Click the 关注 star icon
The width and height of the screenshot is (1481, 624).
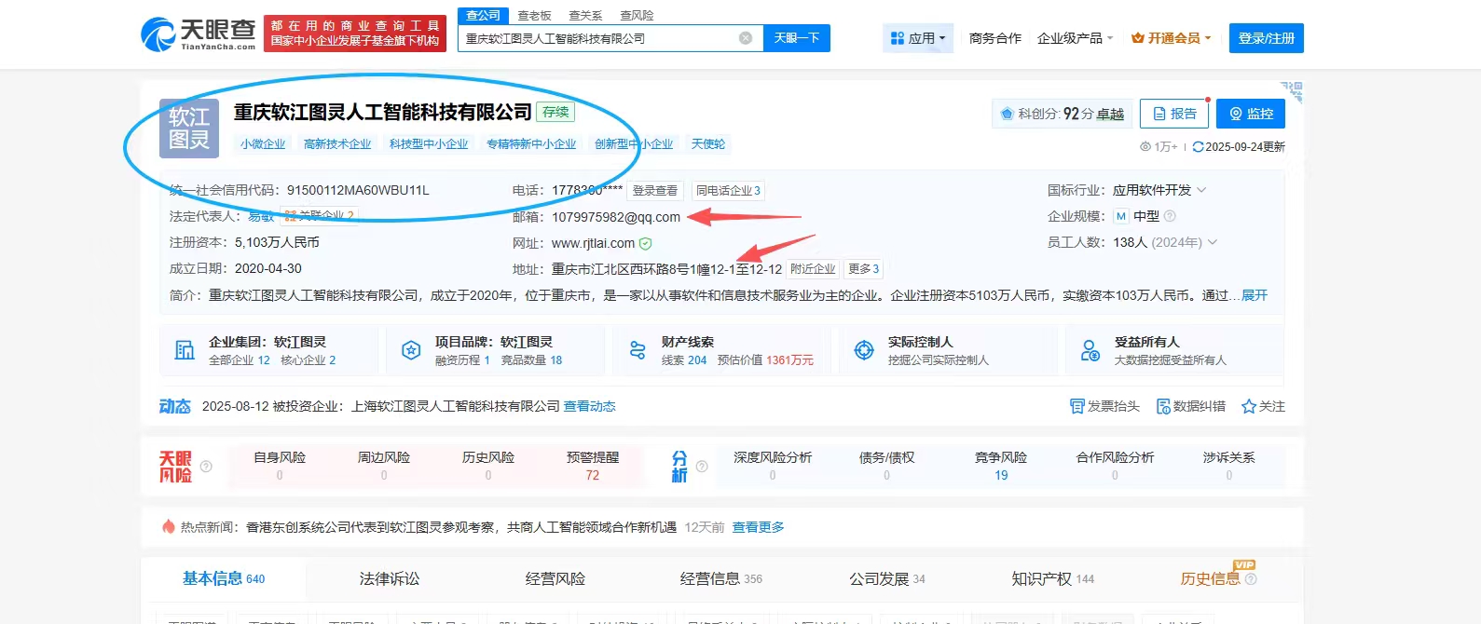(x=1249, y=406)
